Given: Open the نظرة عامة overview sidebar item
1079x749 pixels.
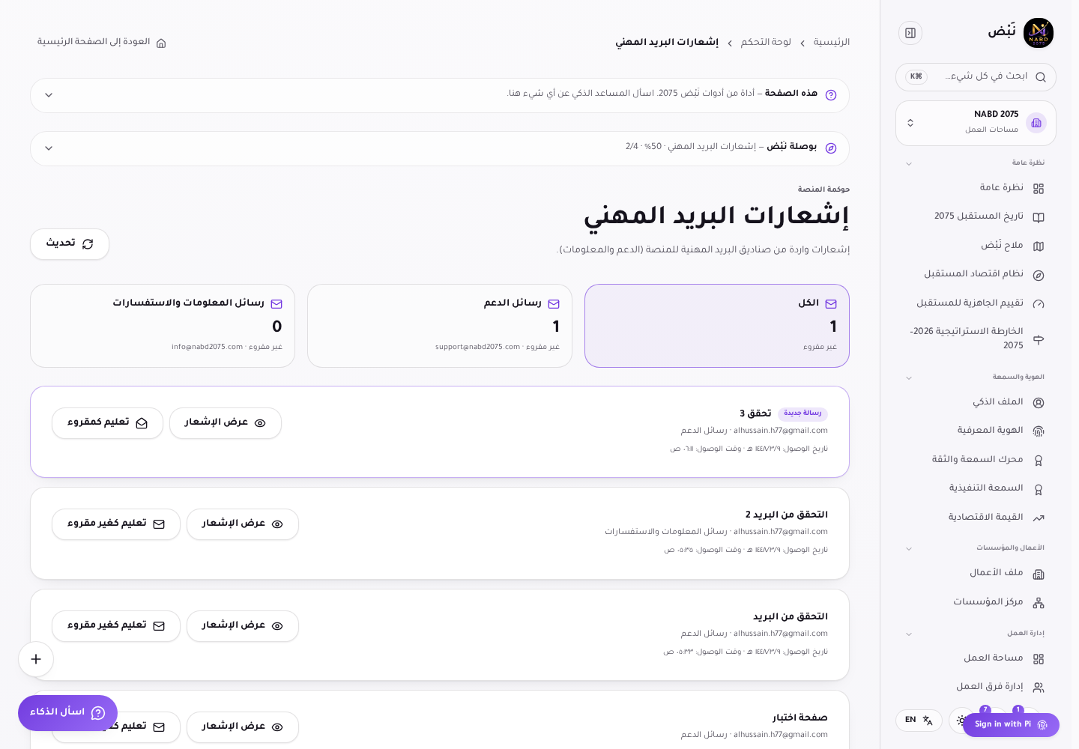Looking at the screenshot, I should [976, 188].
